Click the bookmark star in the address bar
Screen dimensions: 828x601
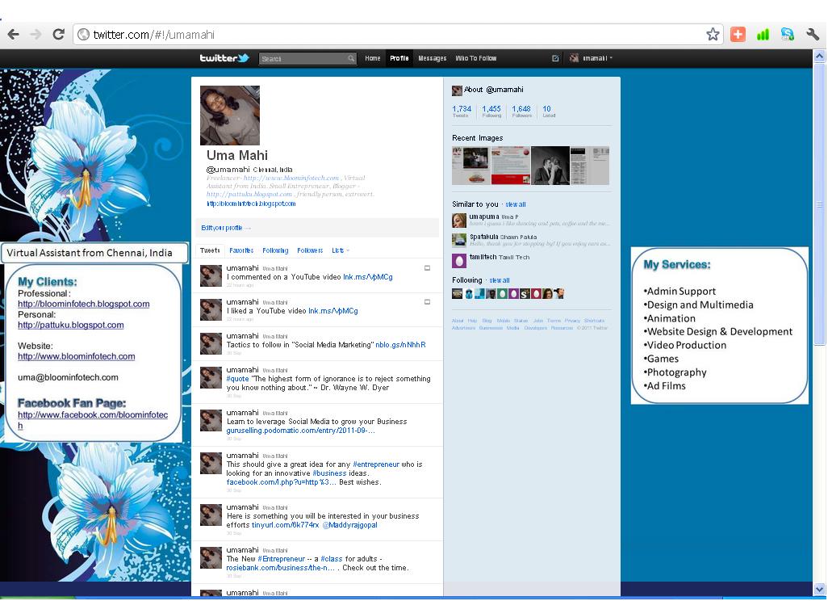coord(712,34)
